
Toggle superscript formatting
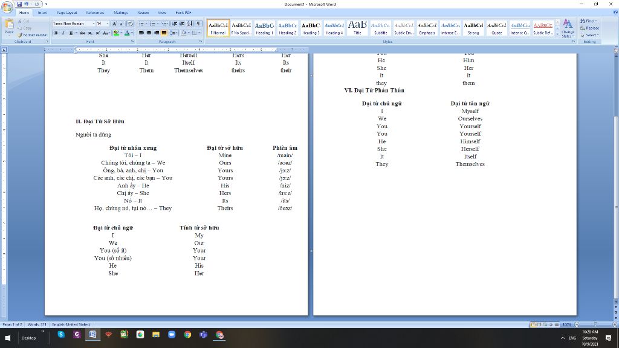click(97, 33)
